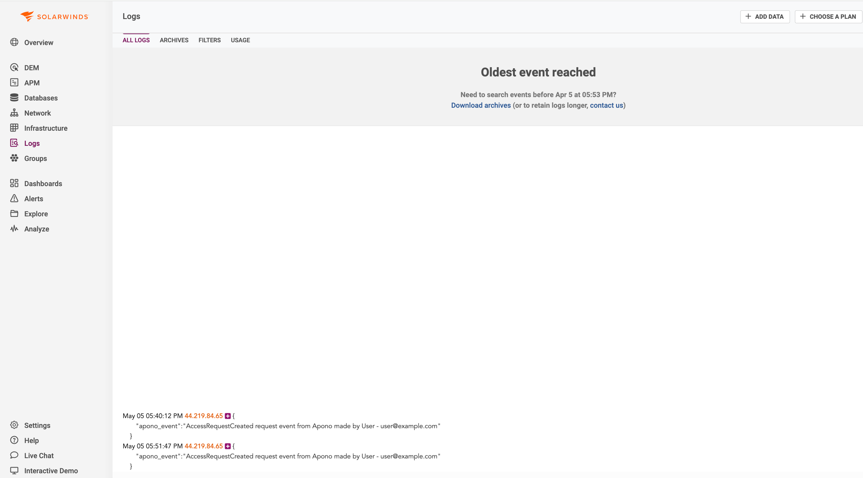Open Settings gear in the sidebar

click(14, 425)
